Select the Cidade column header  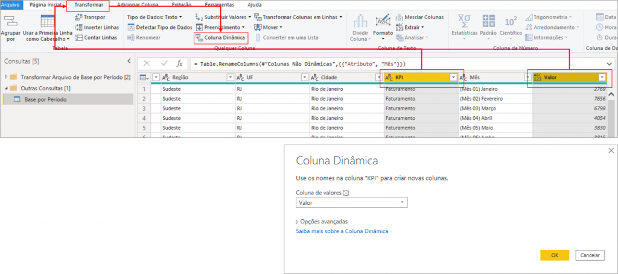(346, 78)
